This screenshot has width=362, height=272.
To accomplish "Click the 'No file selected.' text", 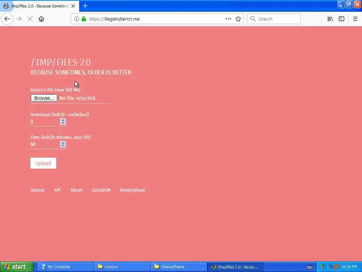I will pos(78,98).
